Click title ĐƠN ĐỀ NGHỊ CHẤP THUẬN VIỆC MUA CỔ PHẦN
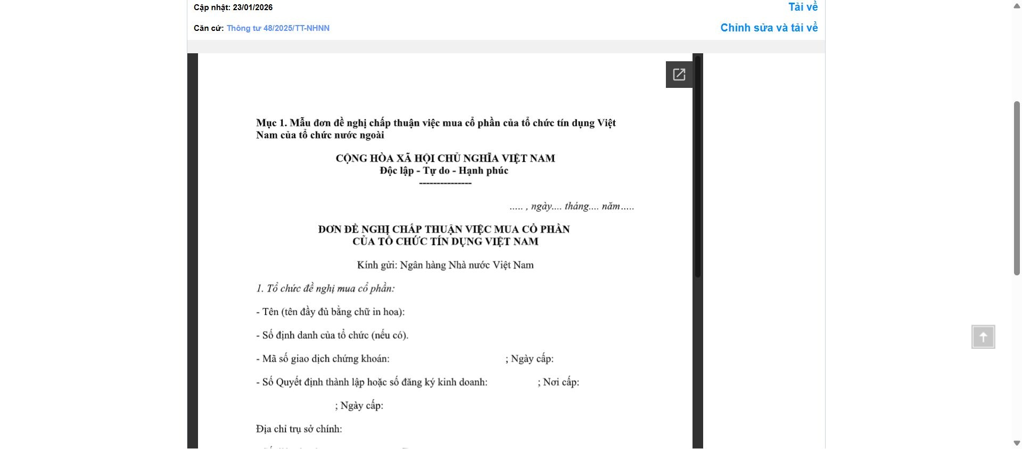Viewport: 1022px width, 449px height. click(444, 229)
